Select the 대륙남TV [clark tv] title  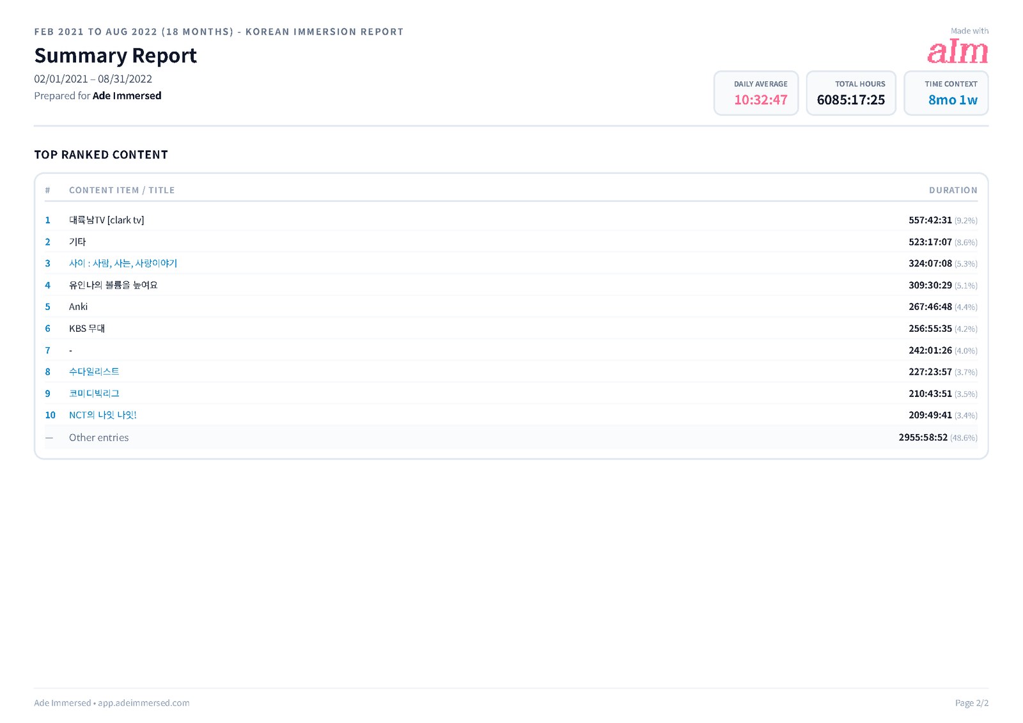(106, 220)
